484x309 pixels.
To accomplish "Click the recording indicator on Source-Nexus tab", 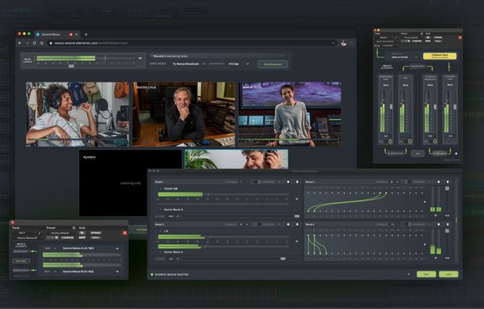I will click(x=70, y=35).
